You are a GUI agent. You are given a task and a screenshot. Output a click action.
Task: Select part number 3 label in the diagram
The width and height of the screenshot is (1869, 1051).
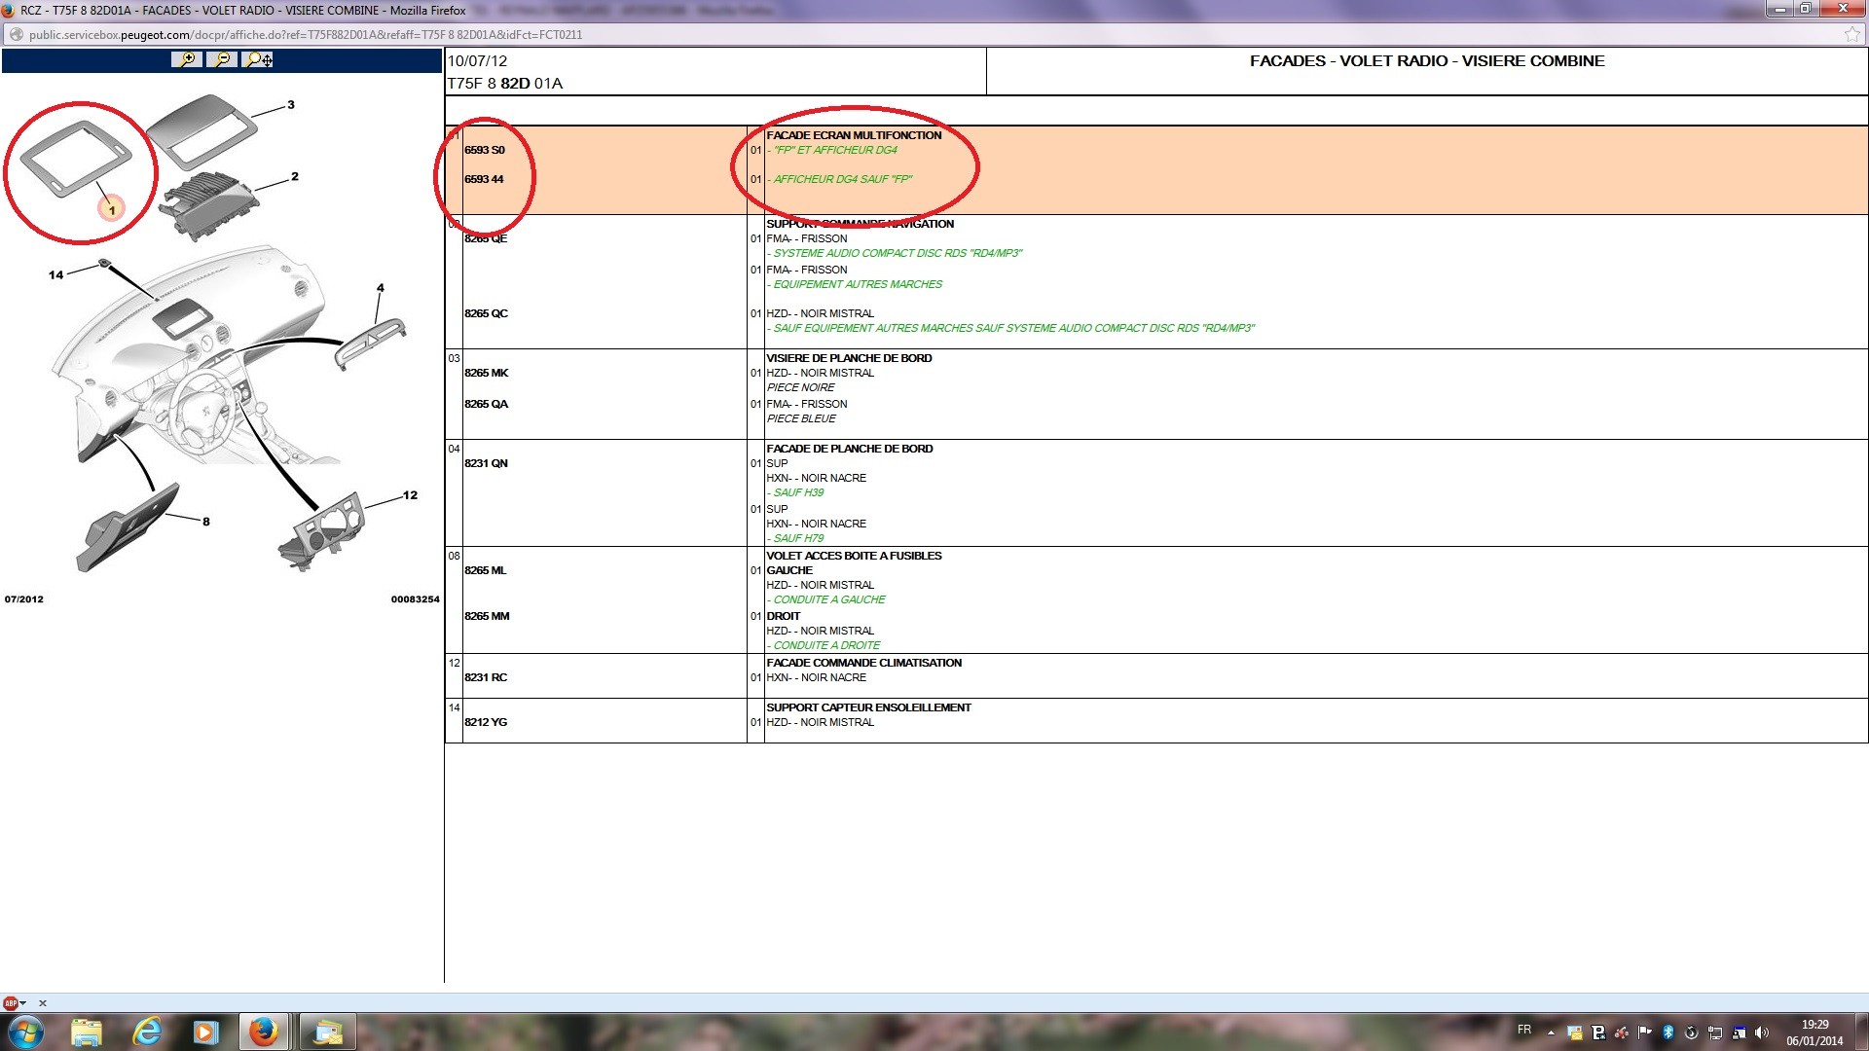(290, 105)
